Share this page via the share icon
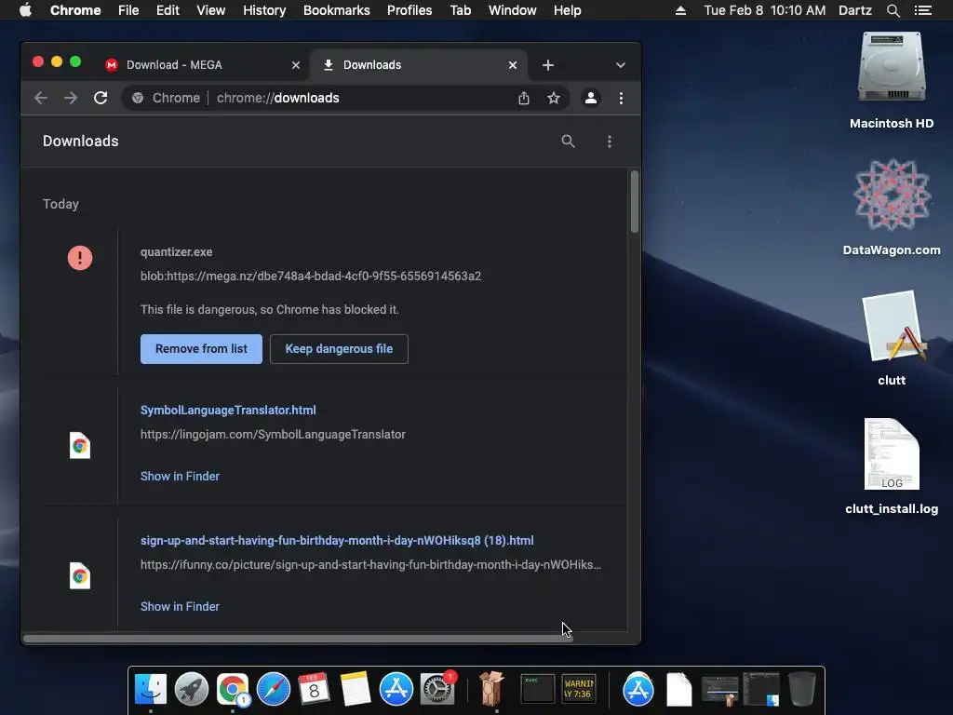 [523, 98]
